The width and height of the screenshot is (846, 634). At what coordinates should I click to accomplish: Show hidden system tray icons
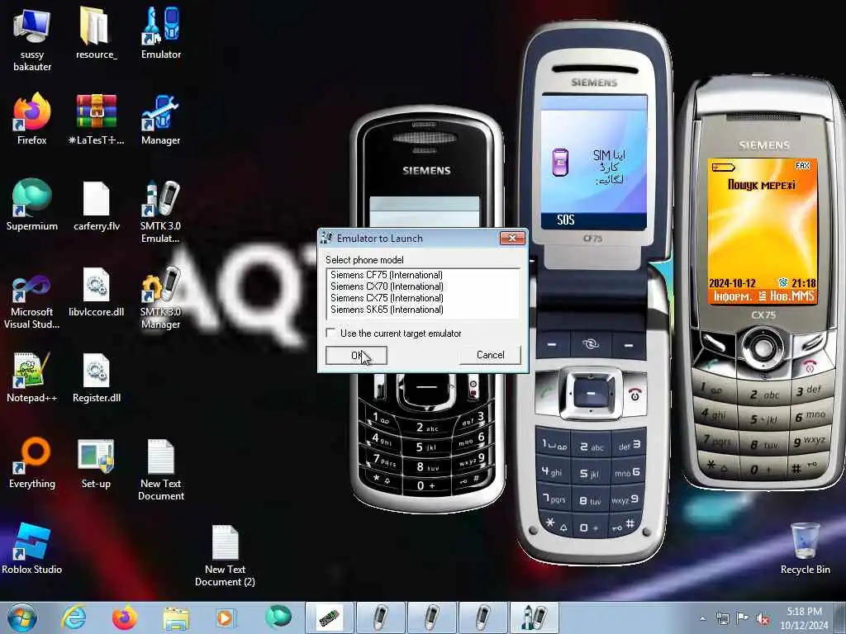pos(702,619)
